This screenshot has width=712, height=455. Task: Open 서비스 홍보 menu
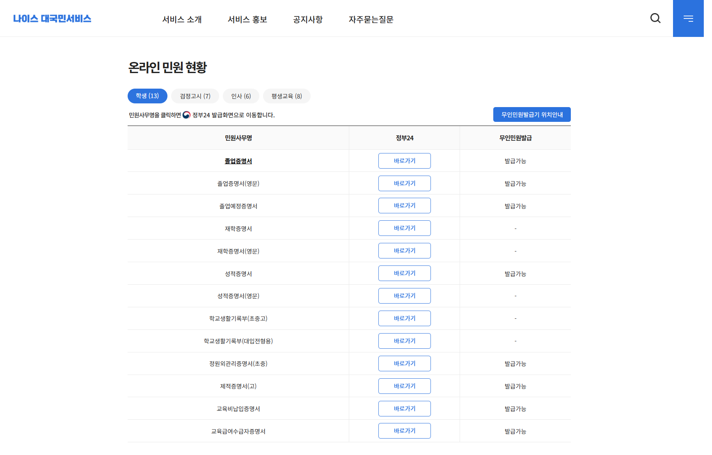[247, 19]
